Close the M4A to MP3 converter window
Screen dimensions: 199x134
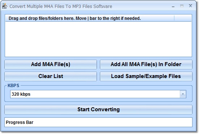[x=190, y=6]
